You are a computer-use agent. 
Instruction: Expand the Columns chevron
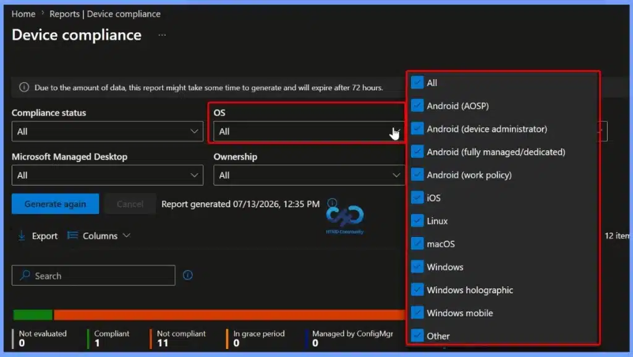coord(126,236)
